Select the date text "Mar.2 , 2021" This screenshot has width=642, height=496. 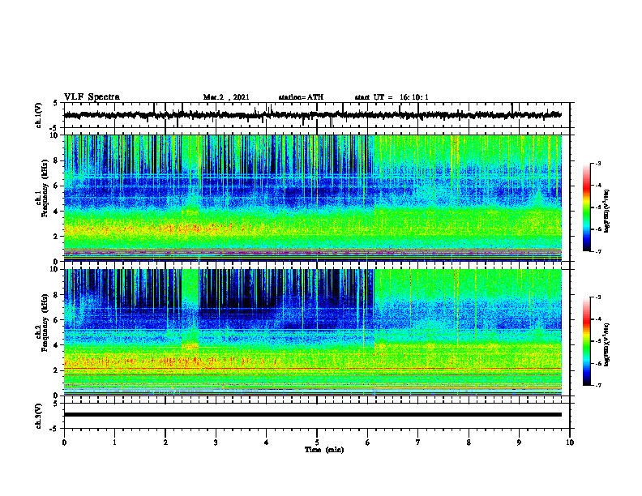pyautogui.click(x=226, y=97)
